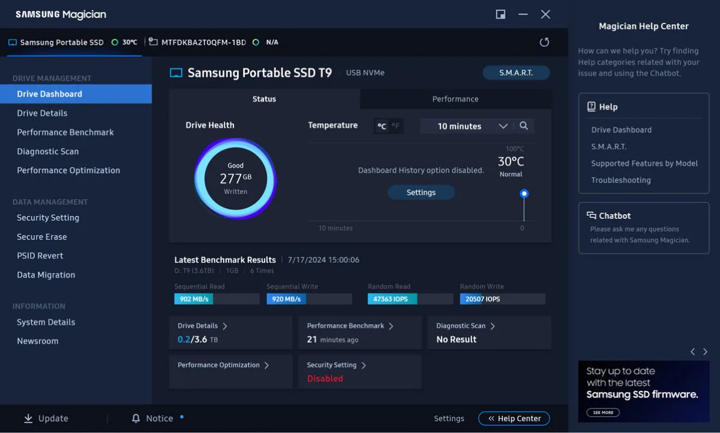The width and height of the screenshot is (720, 433).
Task: Switch to the Performance tab
Action: click(455, 99)
